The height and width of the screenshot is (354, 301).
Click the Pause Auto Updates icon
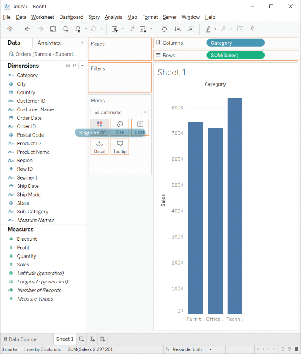pyautogui.click(x=78, y=29)
